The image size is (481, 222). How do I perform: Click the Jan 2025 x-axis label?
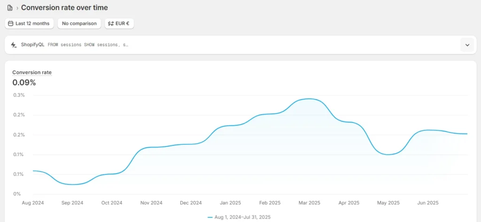(230, 203)
